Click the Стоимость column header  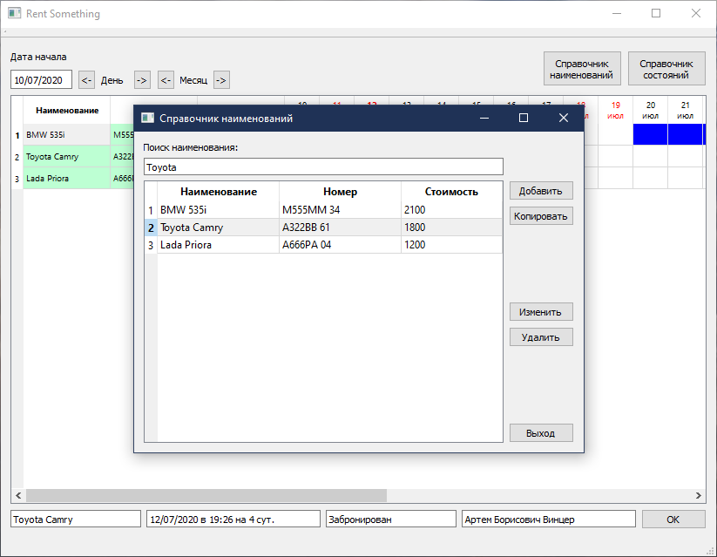tap(452, 192)
